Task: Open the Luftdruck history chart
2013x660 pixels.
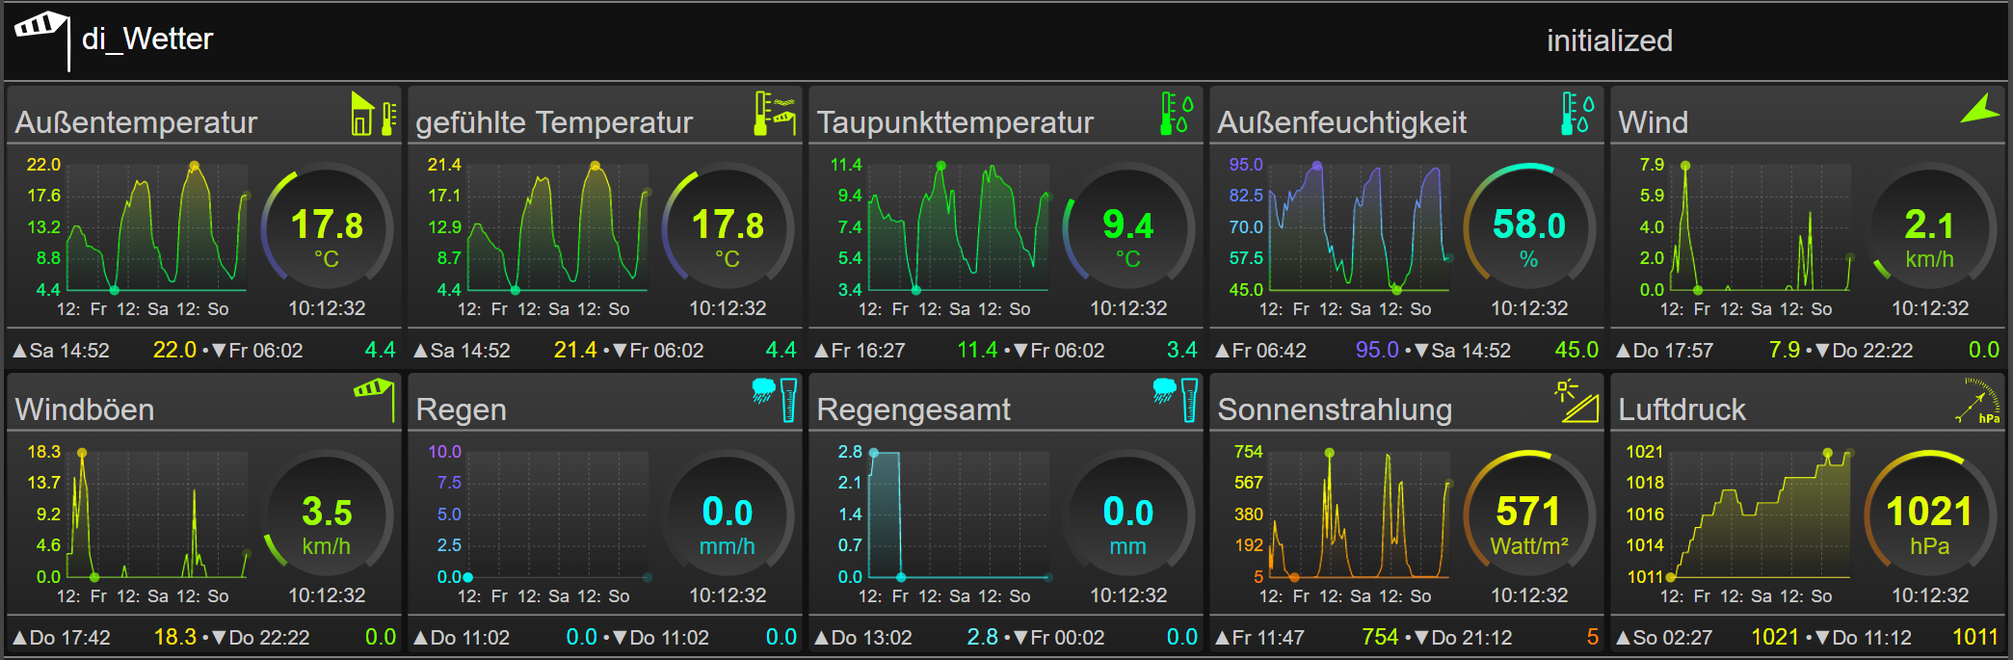Action: (x=1740, y=525)
